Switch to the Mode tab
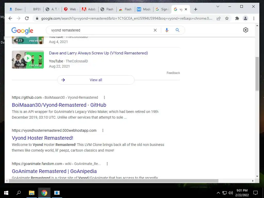The image size is (264, 198). (x=144, y=9)
